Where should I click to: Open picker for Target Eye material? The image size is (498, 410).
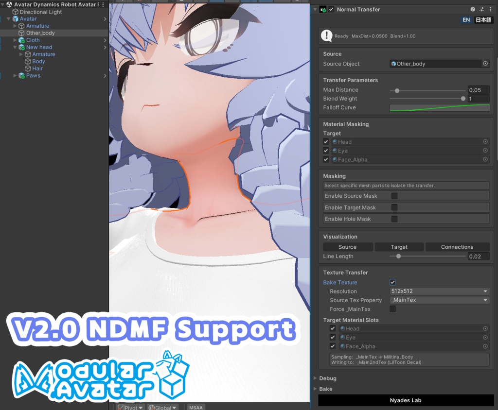pos(485,151)
